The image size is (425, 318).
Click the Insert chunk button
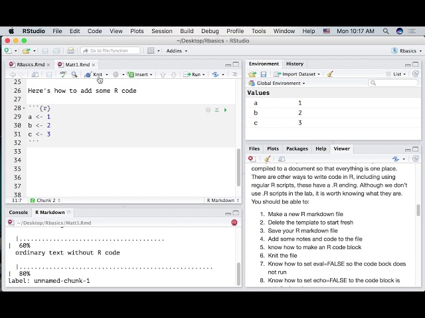140,75
